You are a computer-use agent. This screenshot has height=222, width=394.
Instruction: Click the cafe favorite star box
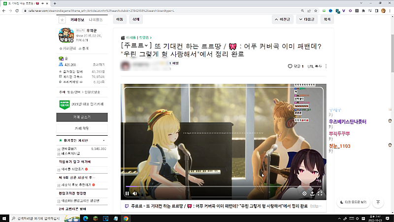[x=62, y=20]
